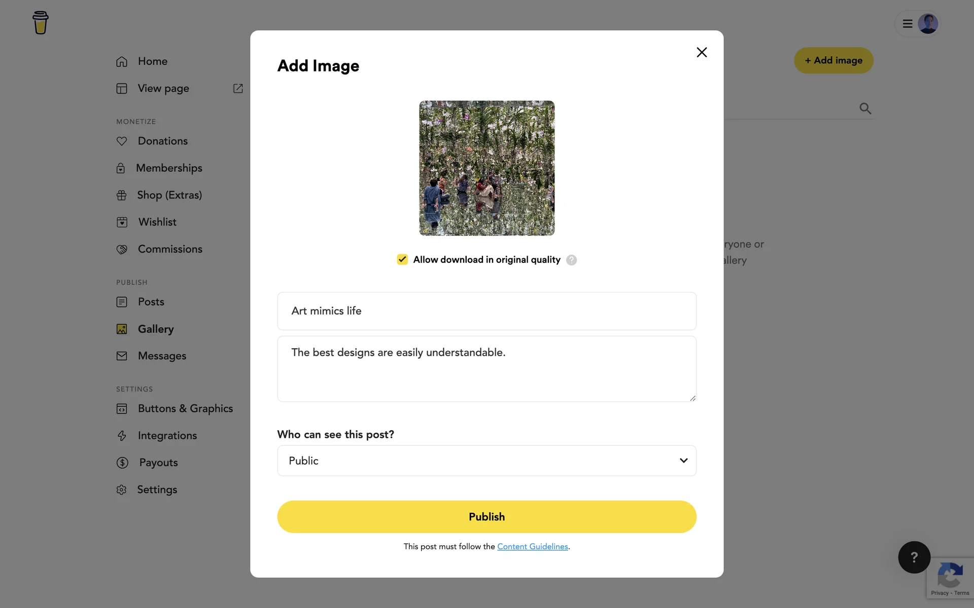Open help via question mark bubble
This screenshot has width=974, height=608.
[x=914, y=557]
